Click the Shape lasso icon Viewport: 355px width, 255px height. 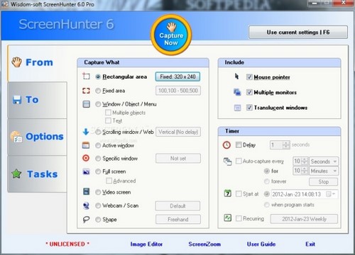click(86, 220)
